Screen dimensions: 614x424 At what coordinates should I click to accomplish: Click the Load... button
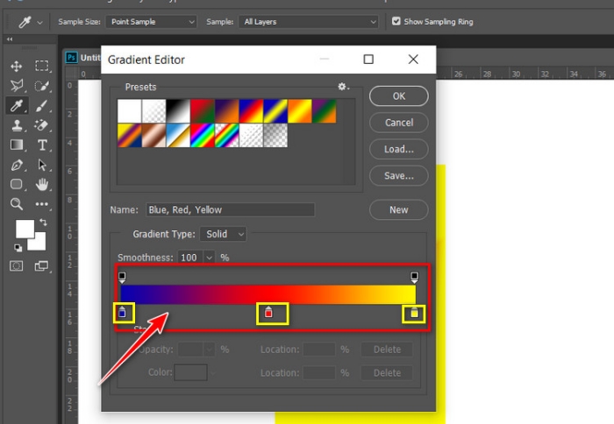point(398,149)
